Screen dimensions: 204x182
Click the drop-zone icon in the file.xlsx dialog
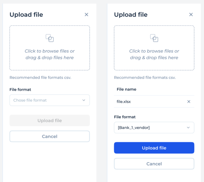pyautogui.click(x=154, y=38)
